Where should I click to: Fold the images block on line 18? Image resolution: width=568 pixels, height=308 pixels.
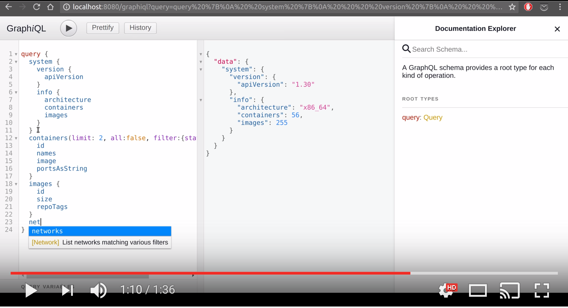[x=16, y=184]
